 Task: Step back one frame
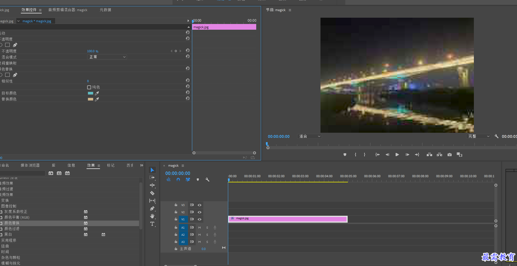pos(387,155)
